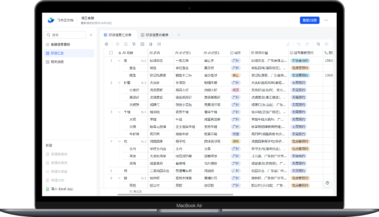The image size is (379, 217).
Task: Click 必点菜1 column header
Action: (188, 53)
